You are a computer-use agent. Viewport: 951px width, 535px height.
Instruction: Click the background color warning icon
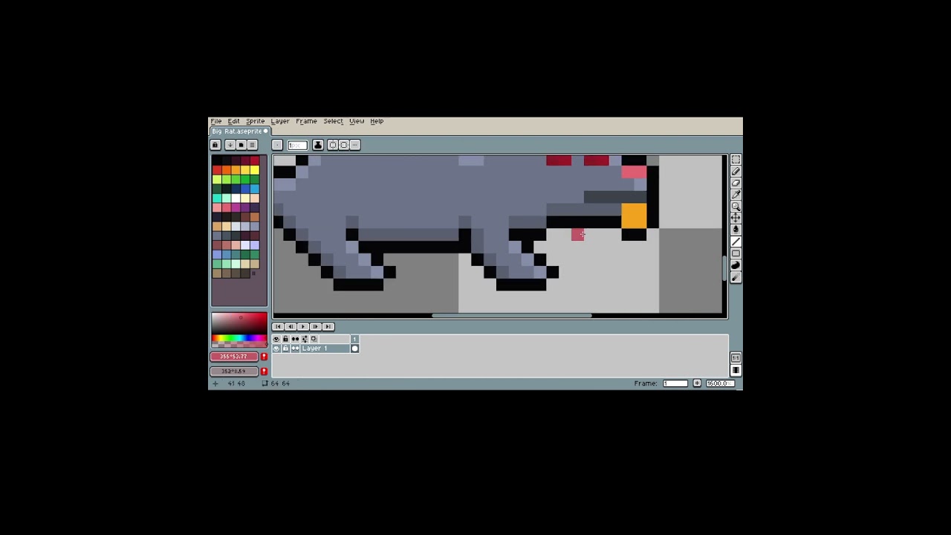(264, 371)
